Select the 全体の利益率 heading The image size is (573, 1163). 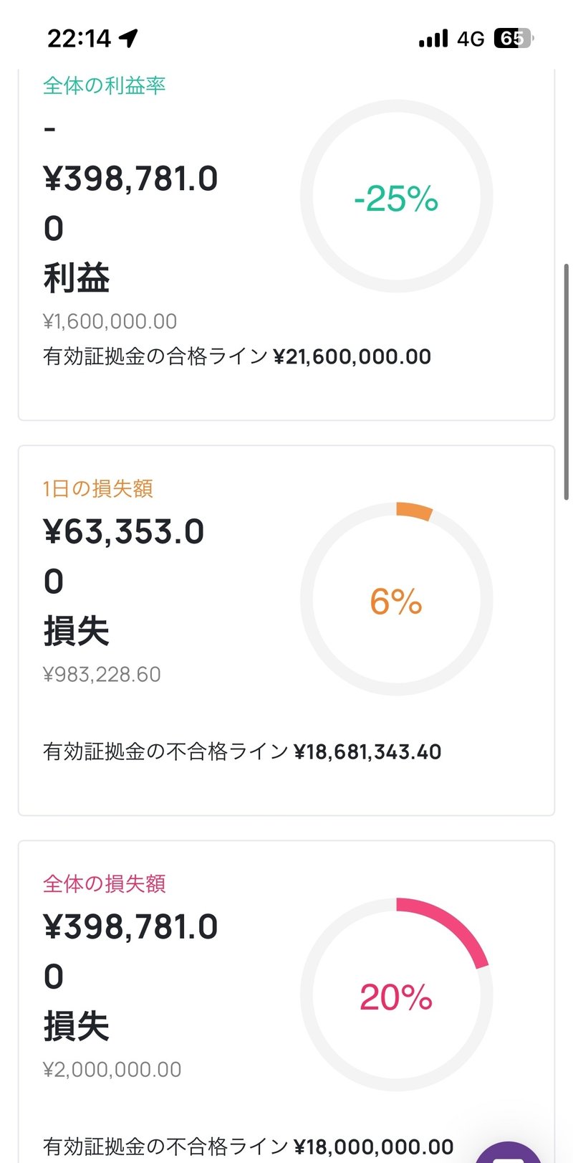click(x=105, y=86)
